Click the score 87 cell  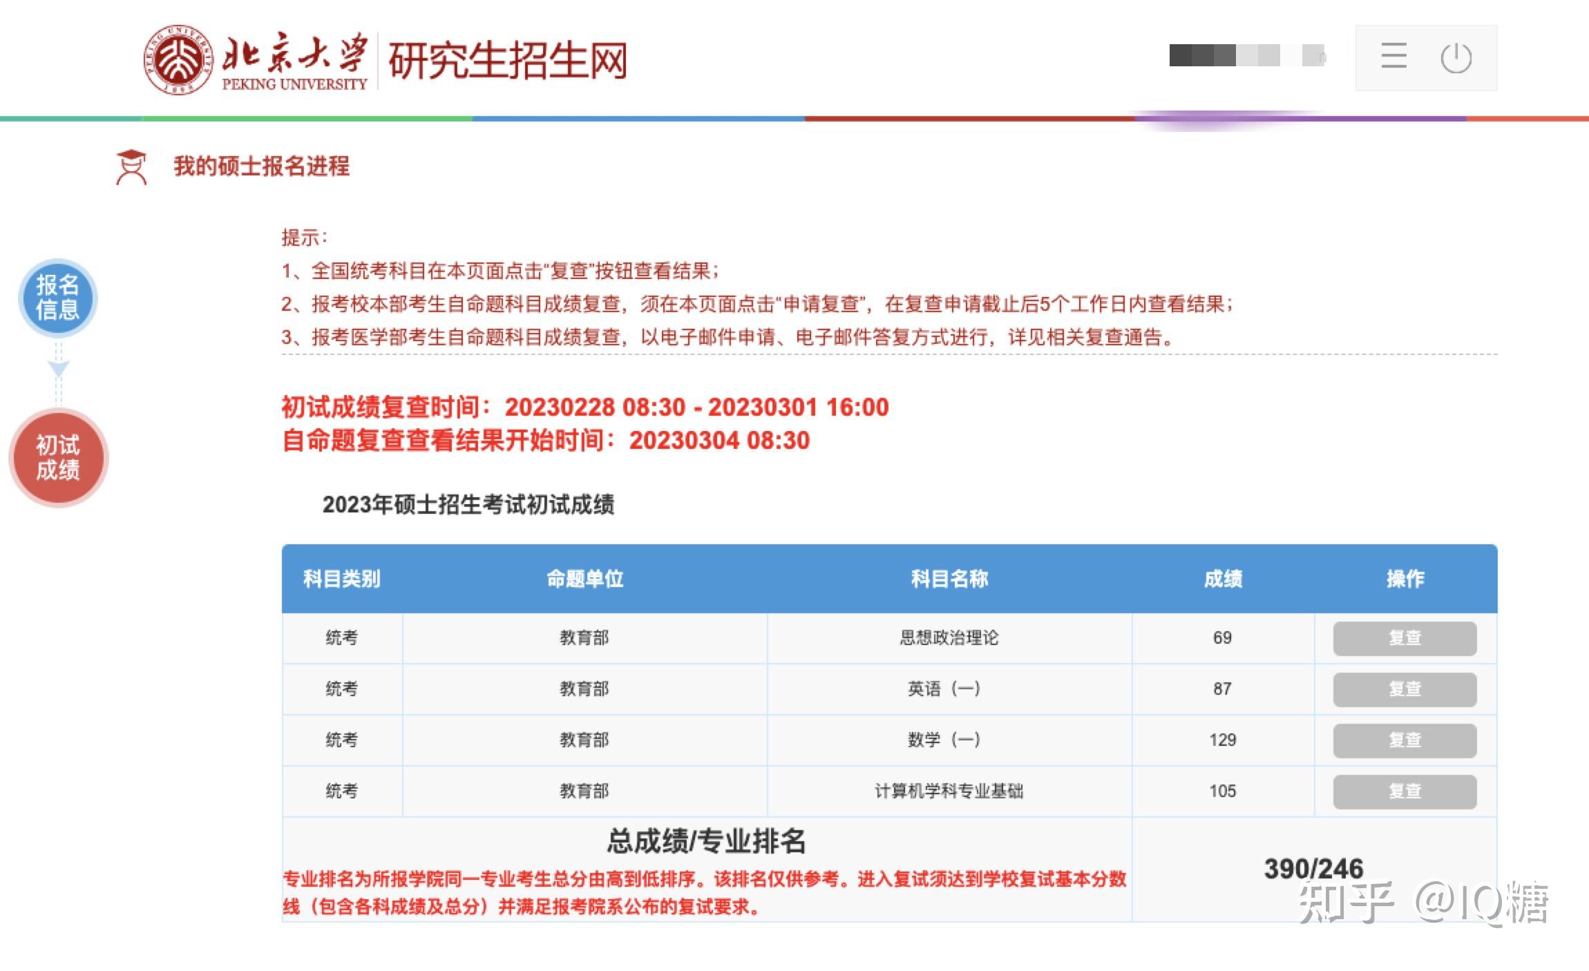[x=1222, y=689]
